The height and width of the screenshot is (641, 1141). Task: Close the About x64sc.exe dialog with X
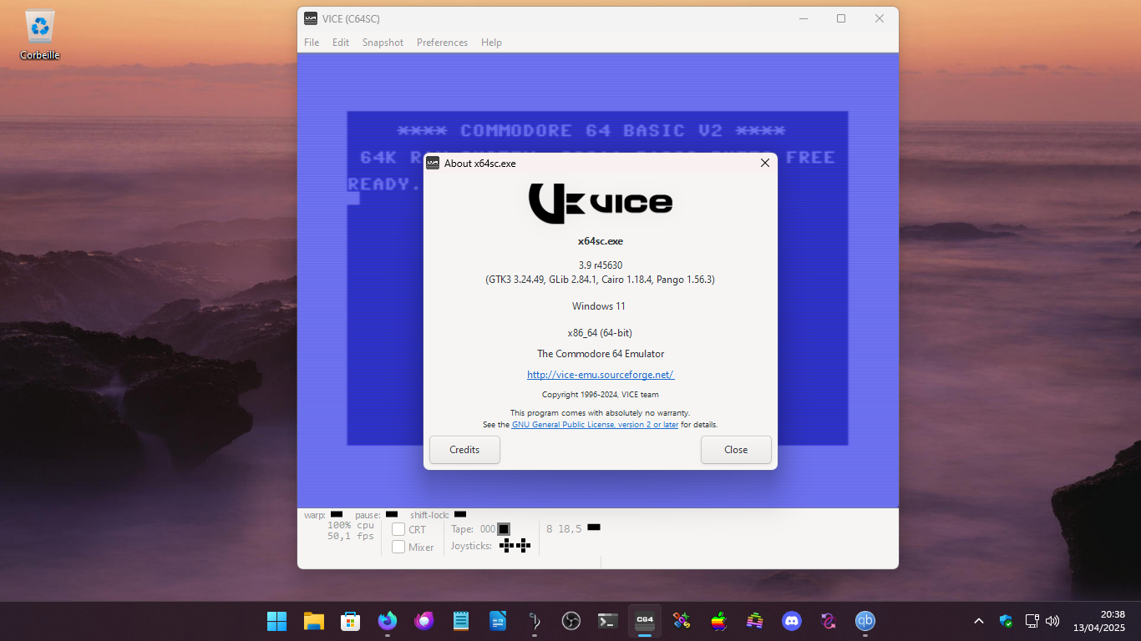point(764,163)
